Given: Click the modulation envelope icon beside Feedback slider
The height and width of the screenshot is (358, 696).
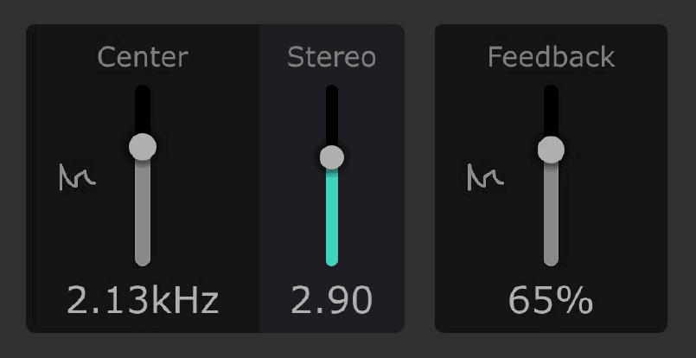Looking at the screenshot, I should (x=485, y=177).
